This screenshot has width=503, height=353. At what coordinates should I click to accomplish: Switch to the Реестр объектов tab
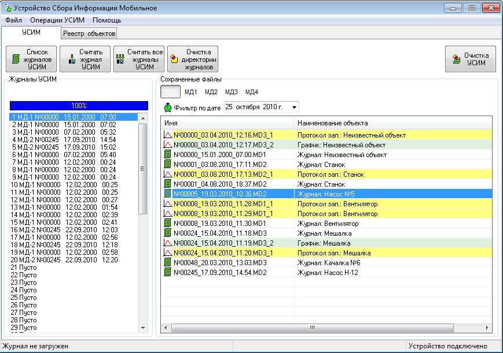tap(89, 34)
